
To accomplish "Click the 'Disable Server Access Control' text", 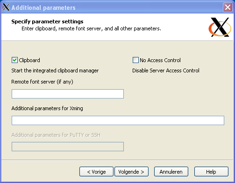I will (x=166, y=70).
